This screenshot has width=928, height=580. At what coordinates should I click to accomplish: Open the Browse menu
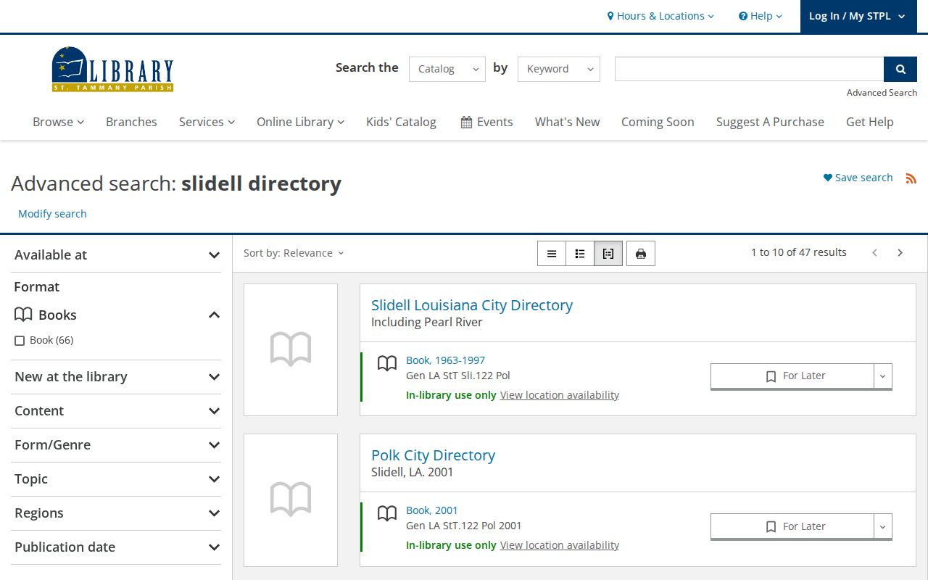click(59, 122)
